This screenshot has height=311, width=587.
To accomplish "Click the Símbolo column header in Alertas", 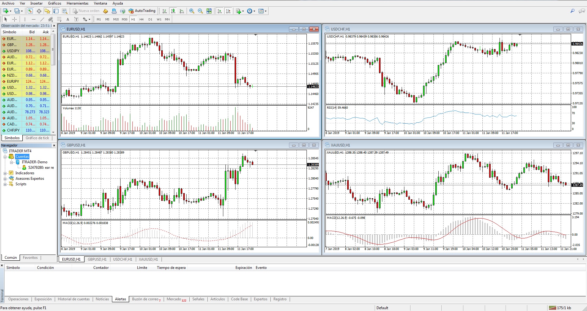I will (13, 268).
